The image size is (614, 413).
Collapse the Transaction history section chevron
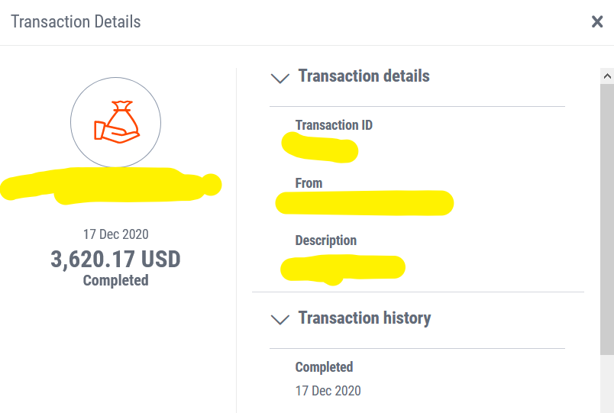(280, 319)
